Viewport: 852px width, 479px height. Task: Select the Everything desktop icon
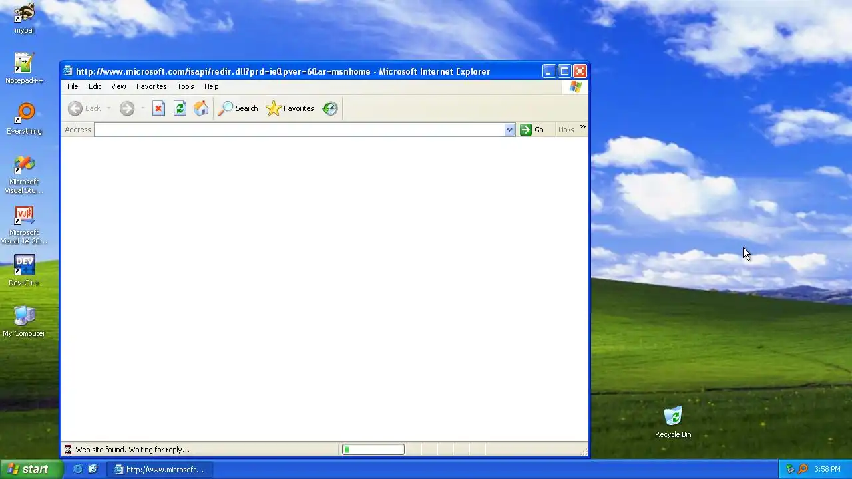tap(24, 119)
